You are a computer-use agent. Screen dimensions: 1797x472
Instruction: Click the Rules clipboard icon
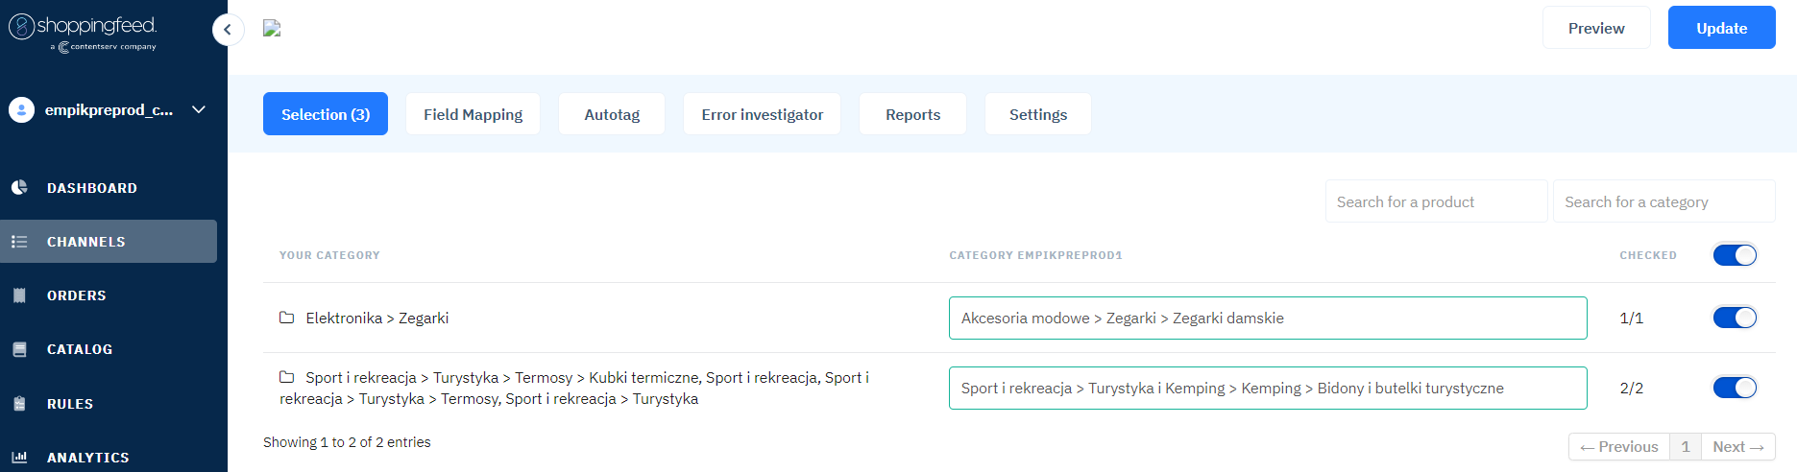coord(19,404)
